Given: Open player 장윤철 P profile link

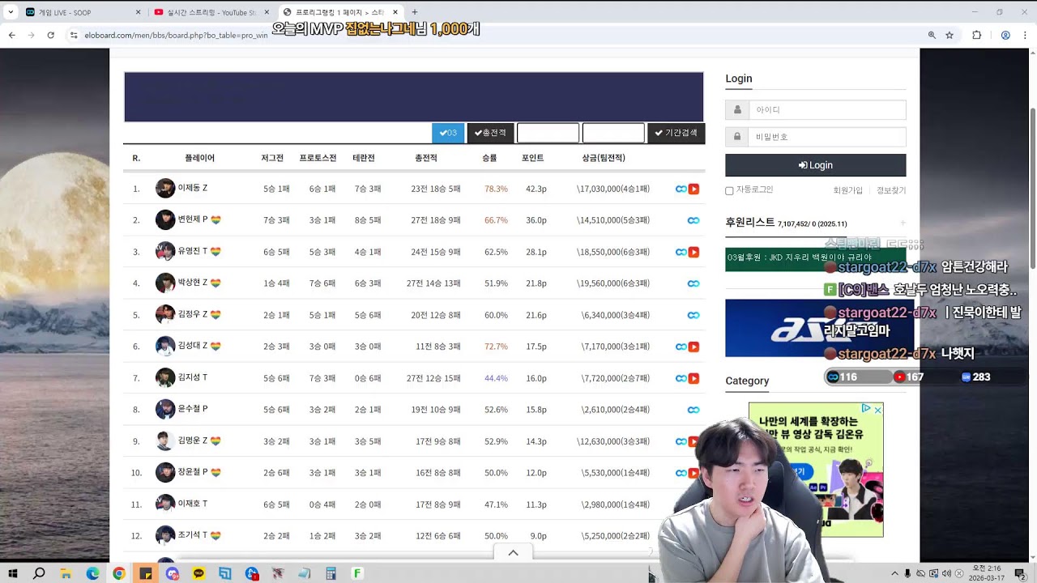Looking at the screenshot, I should pyautogui.click(x=193, y=472).
